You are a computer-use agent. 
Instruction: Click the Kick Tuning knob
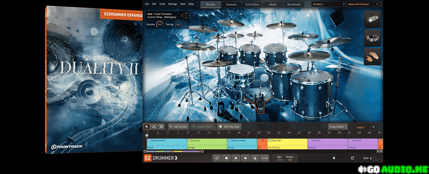178,24
